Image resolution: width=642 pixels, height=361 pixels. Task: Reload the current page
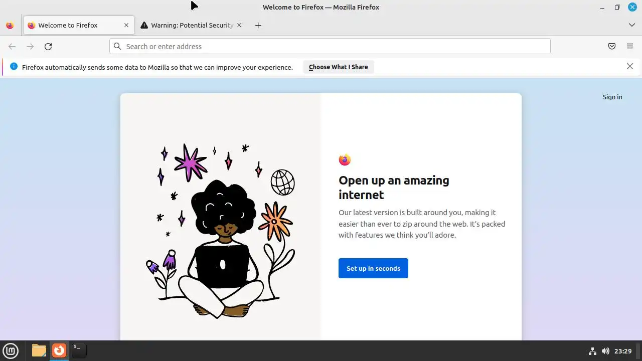(x=48, y=46)
